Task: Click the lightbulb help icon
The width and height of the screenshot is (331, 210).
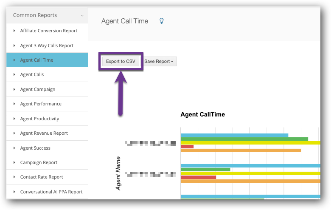Action: click(162, 21)
